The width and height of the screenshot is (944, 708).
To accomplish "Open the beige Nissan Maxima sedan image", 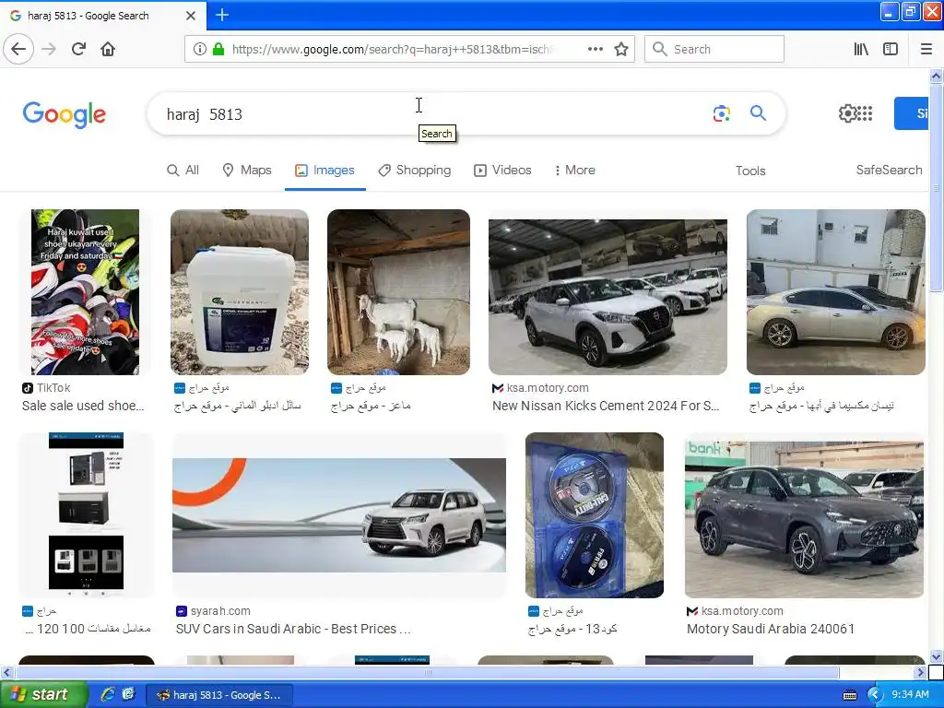I will coord(835,292).
